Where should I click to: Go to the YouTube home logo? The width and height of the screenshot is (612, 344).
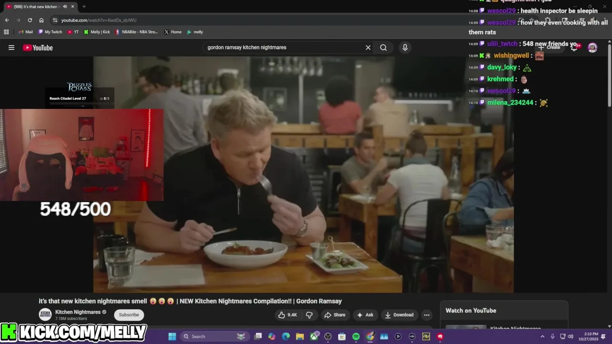(38, 48)
